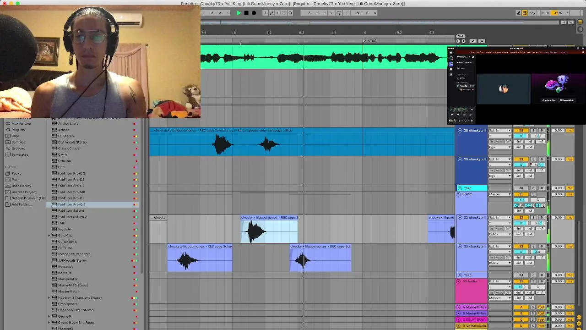Screen dimensions: 586x330
Task: Solo track 28 with its S button
Action: coord(533,131)
